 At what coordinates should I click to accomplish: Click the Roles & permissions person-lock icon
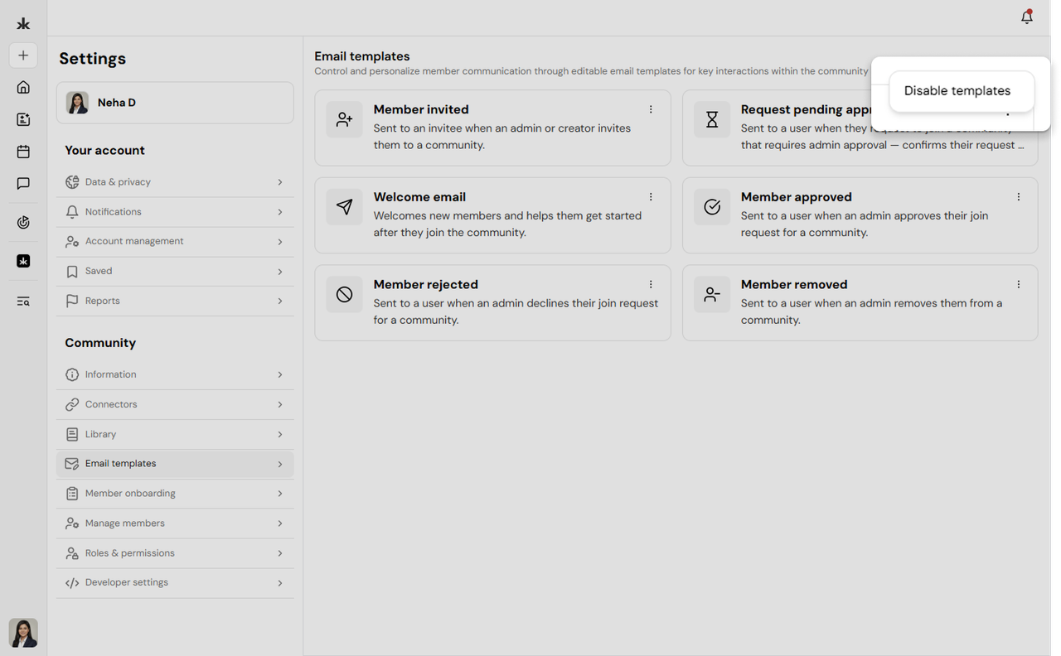(x=72, y=553)
